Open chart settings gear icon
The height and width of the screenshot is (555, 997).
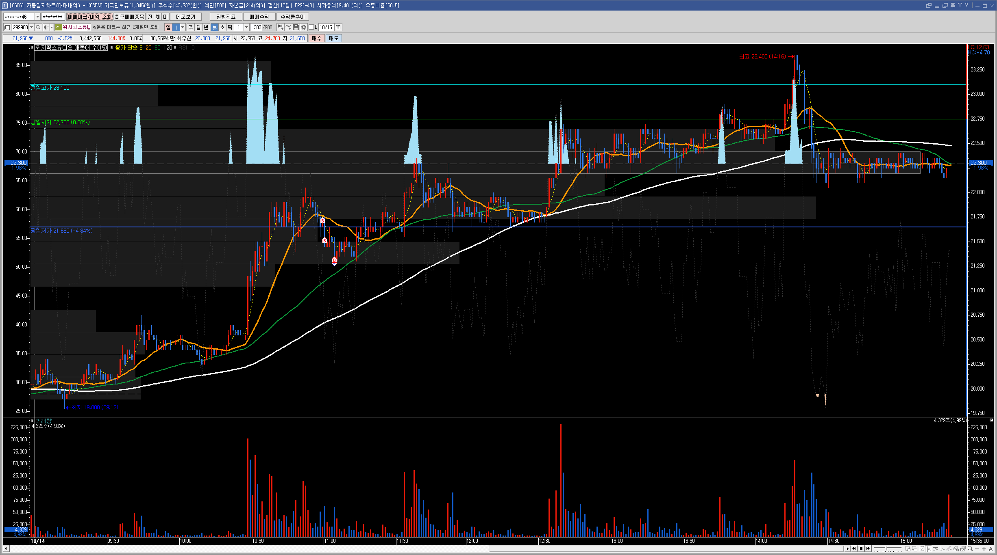[x=304, y=27]
